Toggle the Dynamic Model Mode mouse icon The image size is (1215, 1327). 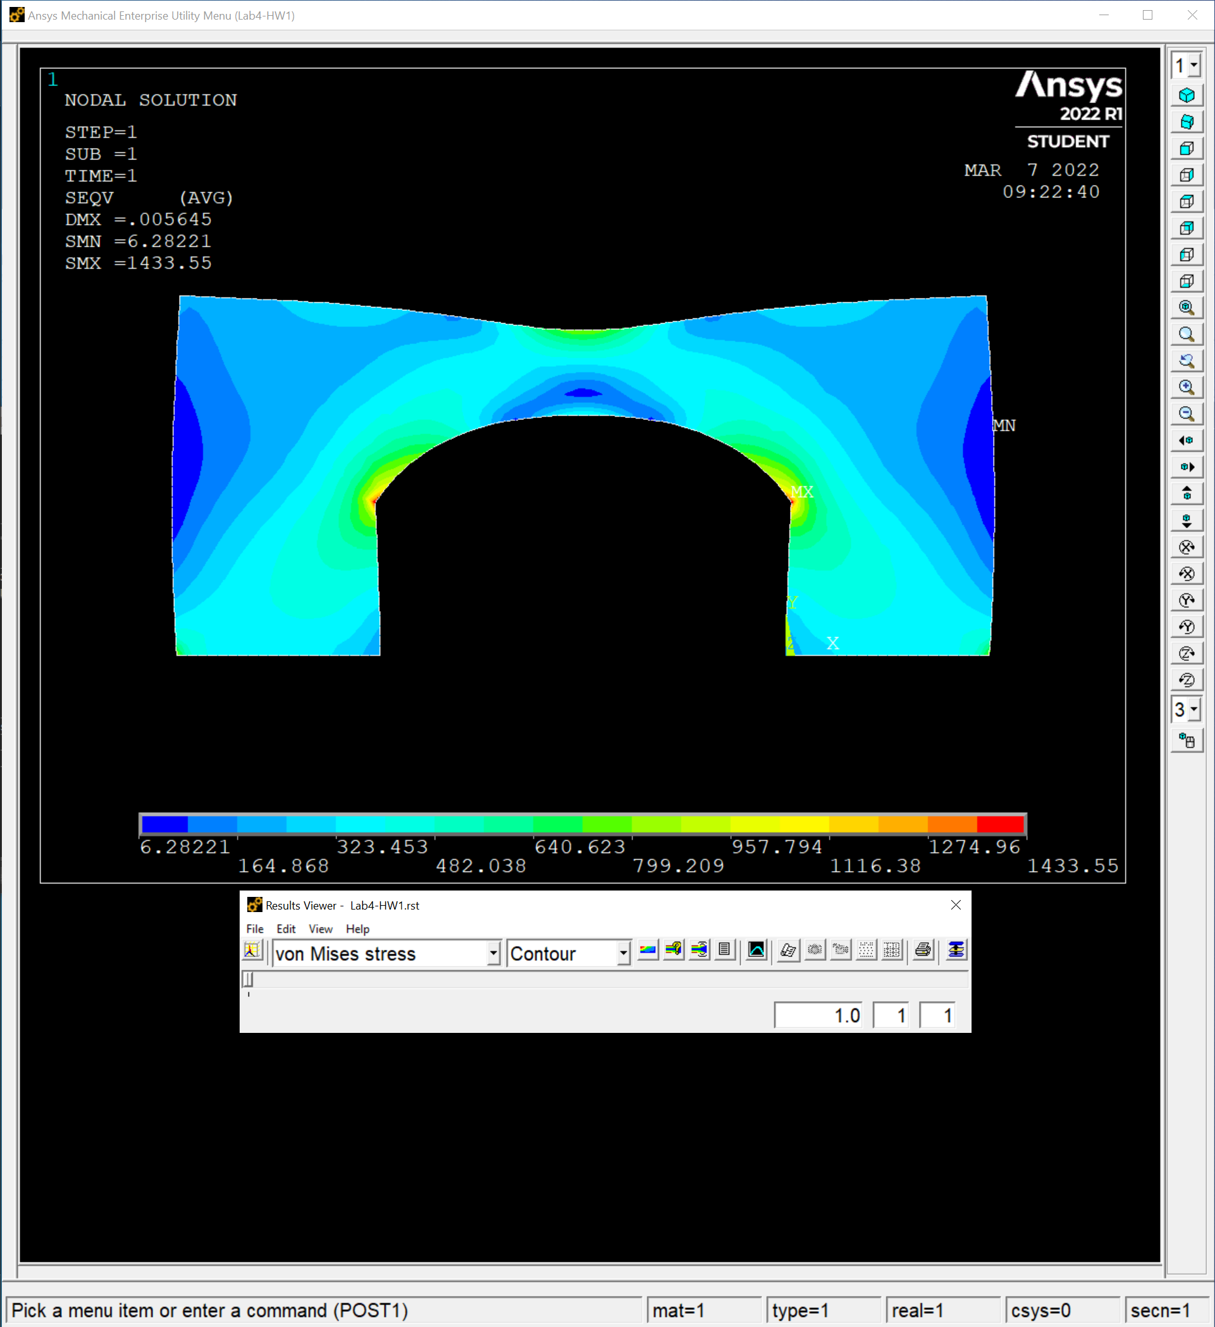pyautogui.click(x=1187, y=741)
